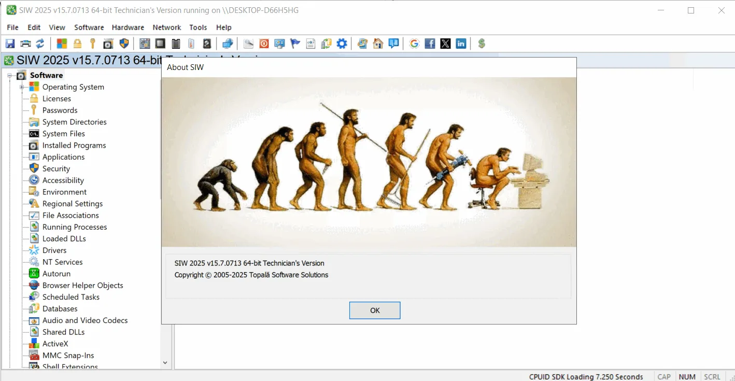
Task: Click the blue speech bubble feedback icon
Action: coord(393,44)
